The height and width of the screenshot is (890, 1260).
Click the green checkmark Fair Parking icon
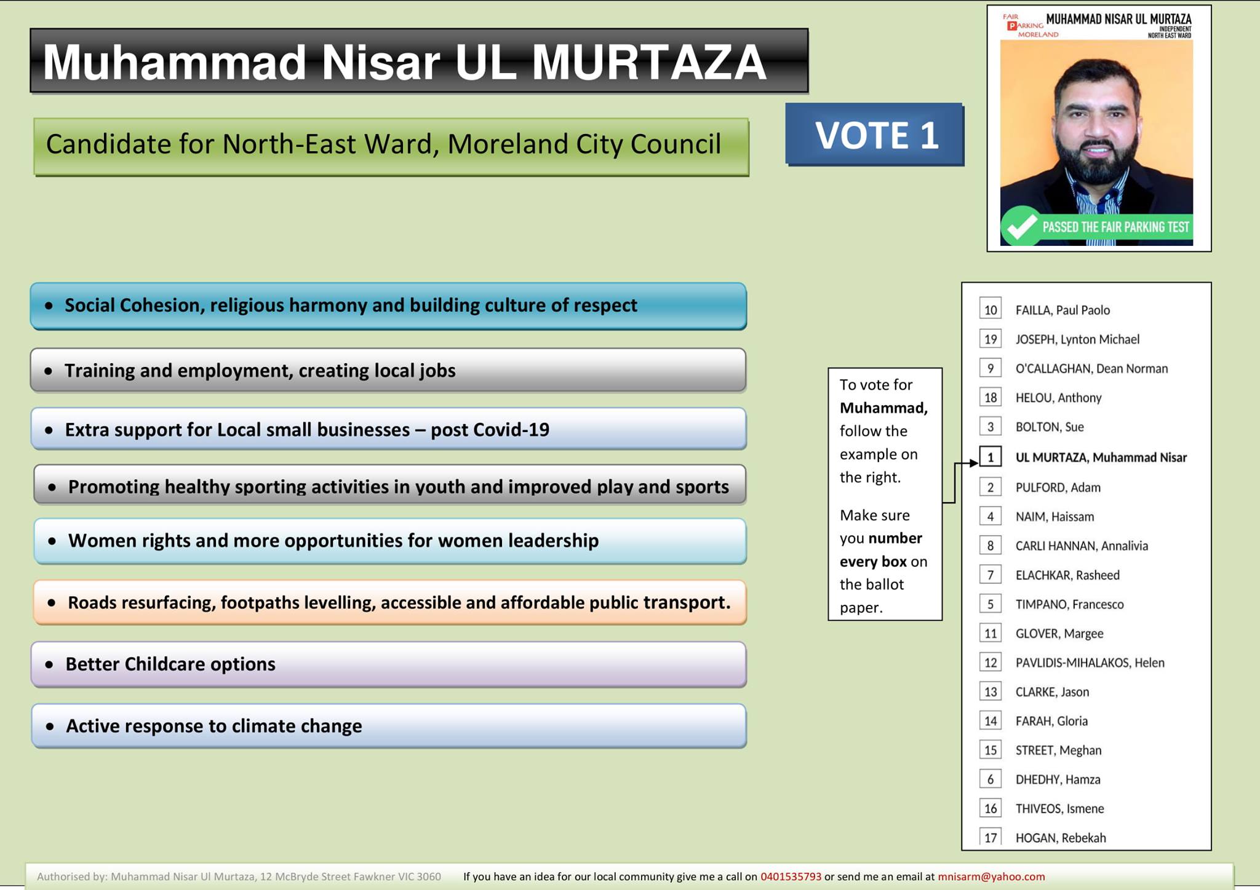click(1021, 227)
